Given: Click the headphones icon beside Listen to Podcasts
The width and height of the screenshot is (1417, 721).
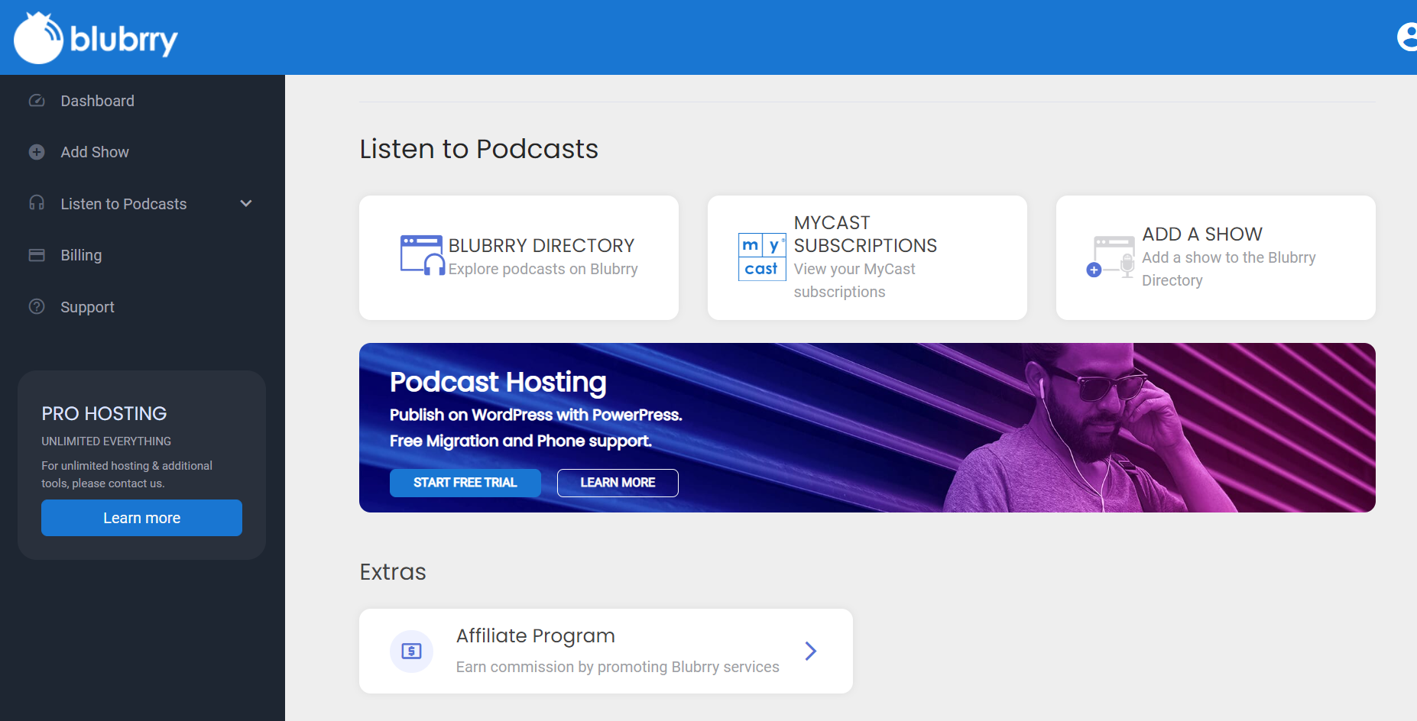Looking at the screenshot, I should pos(37,203).
